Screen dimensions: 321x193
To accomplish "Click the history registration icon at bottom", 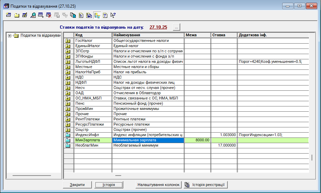I will click(x=187, y=185).
